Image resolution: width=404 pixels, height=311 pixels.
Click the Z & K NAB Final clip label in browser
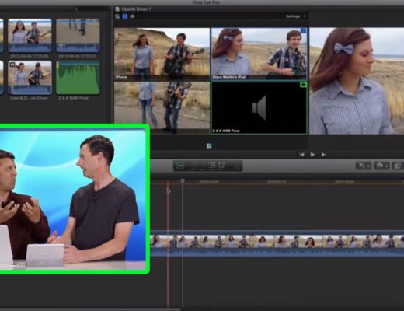click(73, 98)
